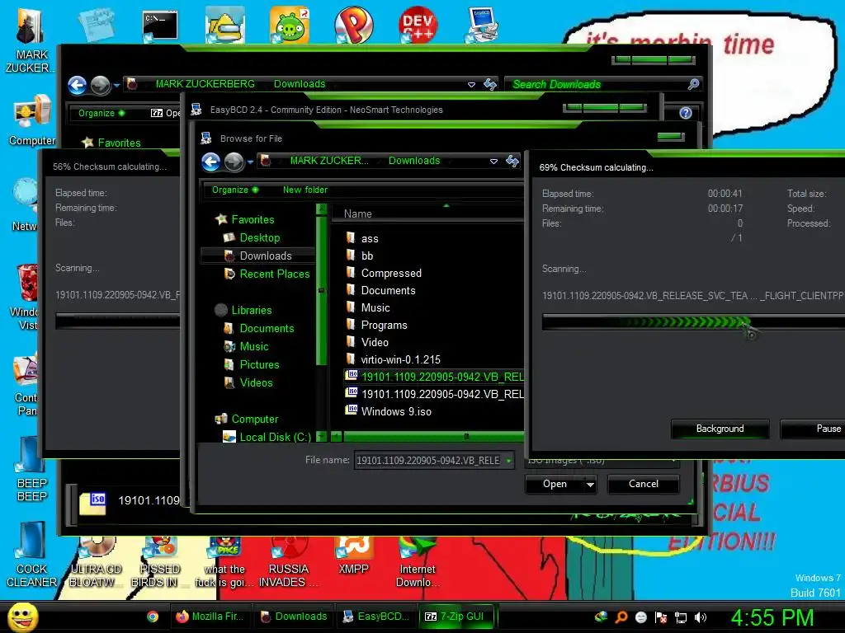Open Organize menu in Browse for File
845x633 pixels.
point(235,190)
